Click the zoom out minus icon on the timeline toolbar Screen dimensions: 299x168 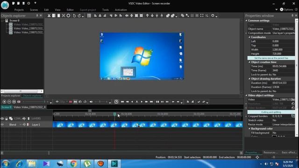coord(9,102)
